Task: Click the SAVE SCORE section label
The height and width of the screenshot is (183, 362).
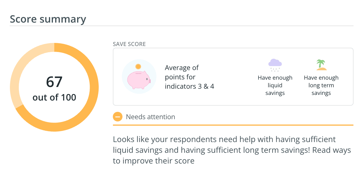Action: click(129, 44)
